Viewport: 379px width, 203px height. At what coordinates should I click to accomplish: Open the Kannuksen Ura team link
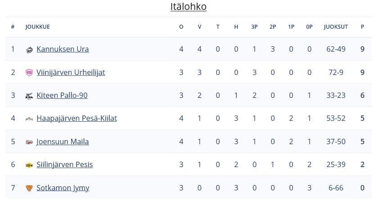(63, 49)
